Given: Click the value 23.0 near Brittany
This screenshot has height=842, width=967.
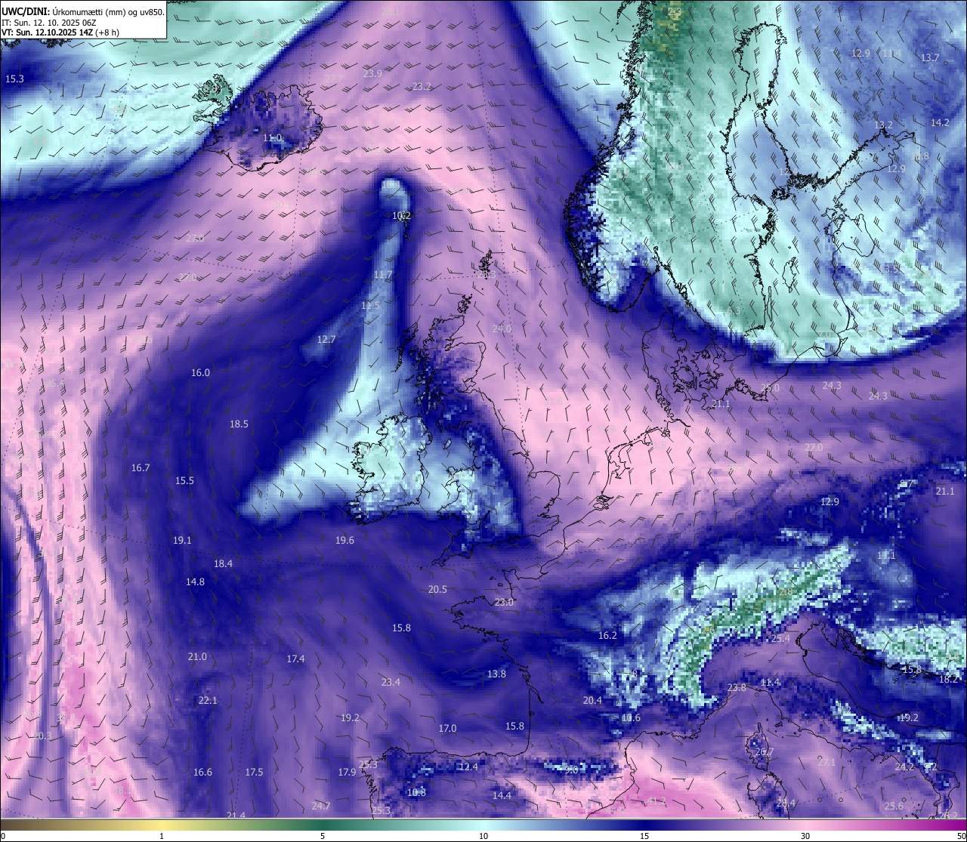Looking at the screenshot, I should [504, 602].
